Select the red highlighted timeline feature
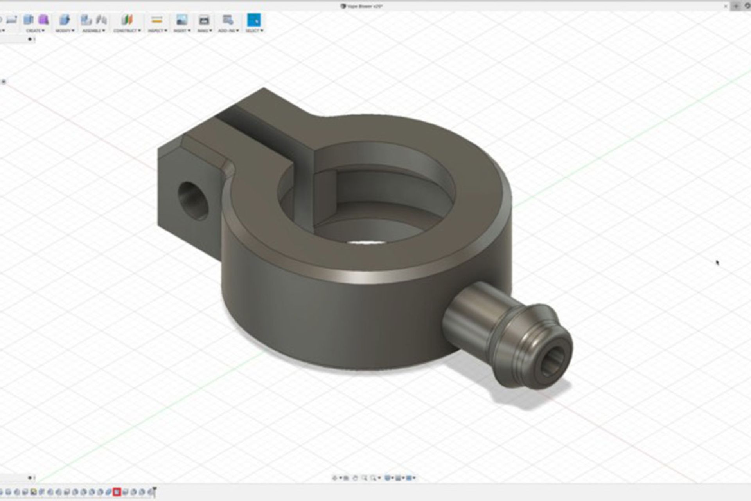Screen dimensions: 751x501 117,492
